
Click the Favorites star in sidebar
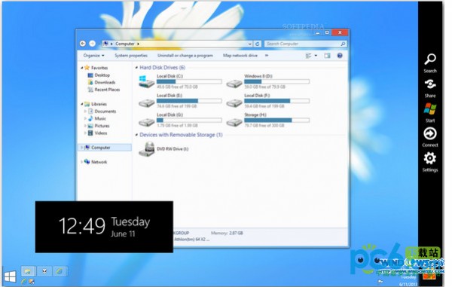pos(87,68)
